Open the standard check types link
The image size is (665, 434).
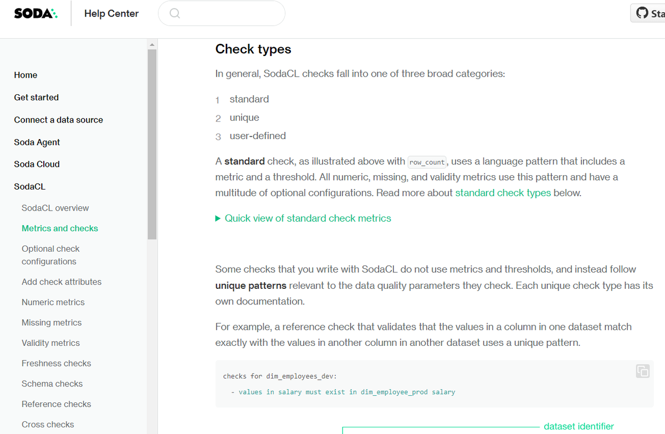click(x=503, y=193)
